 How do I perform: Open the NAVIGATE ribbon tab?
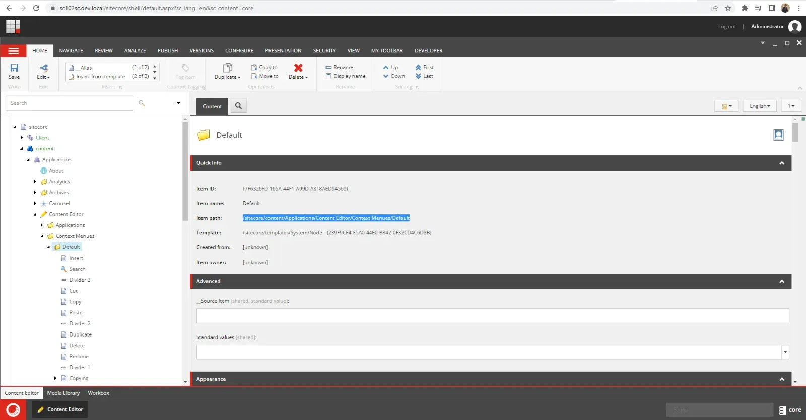(71, 51)
